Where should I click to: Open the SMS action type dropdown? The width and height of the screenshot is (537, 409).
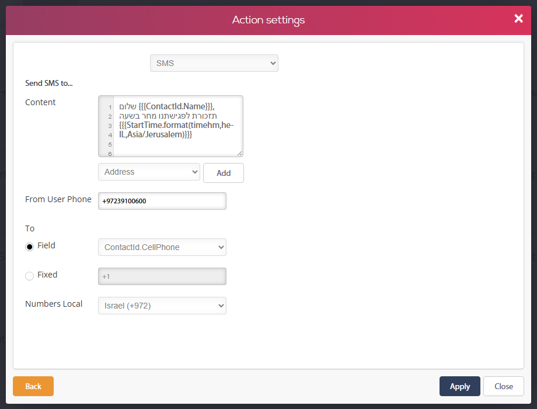214,63
